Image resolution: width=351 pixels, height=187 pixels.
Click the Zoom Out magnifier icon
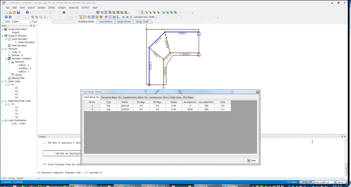point(37,17)
